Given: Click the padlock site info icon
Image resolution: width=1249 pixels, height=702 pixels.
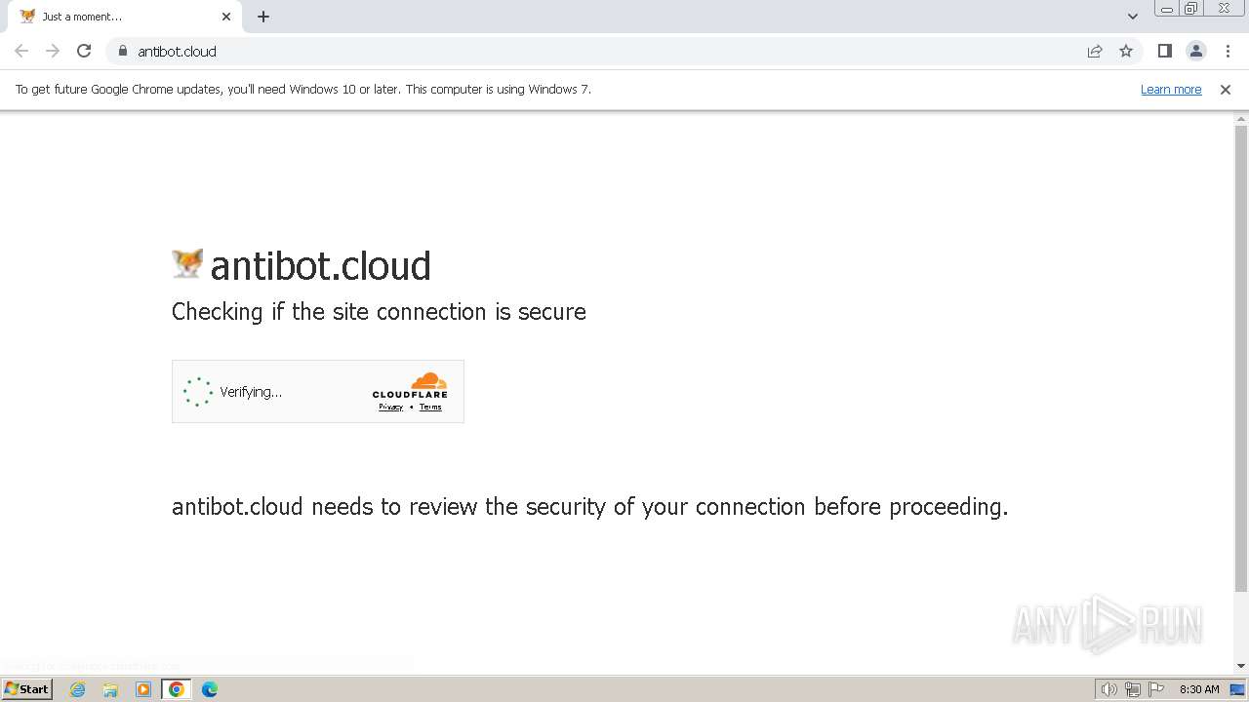Looking at the screenshot, I should 123,51.
